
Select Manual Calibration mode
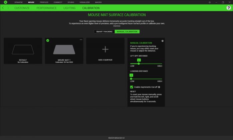(127, 32)
